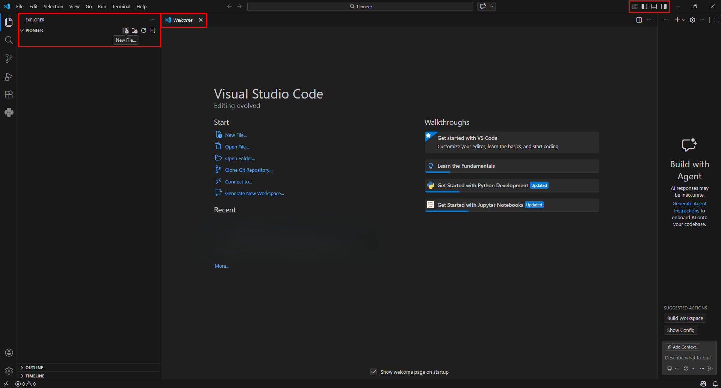Open the Search view in the activity bar
Screen dimensions: 721x388
pyautogui.click(x=9, y=40)
